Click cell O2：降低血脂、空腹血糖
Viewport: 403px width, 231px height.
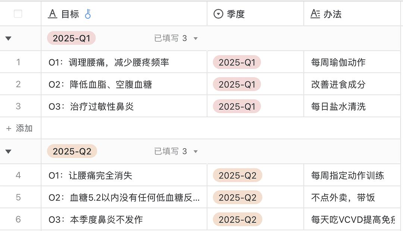tap(124, 84)
